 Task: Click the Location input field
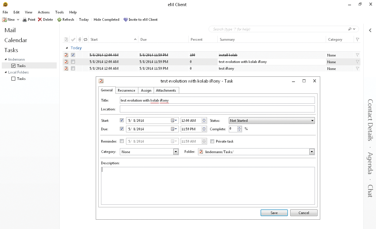click(217, 109)
